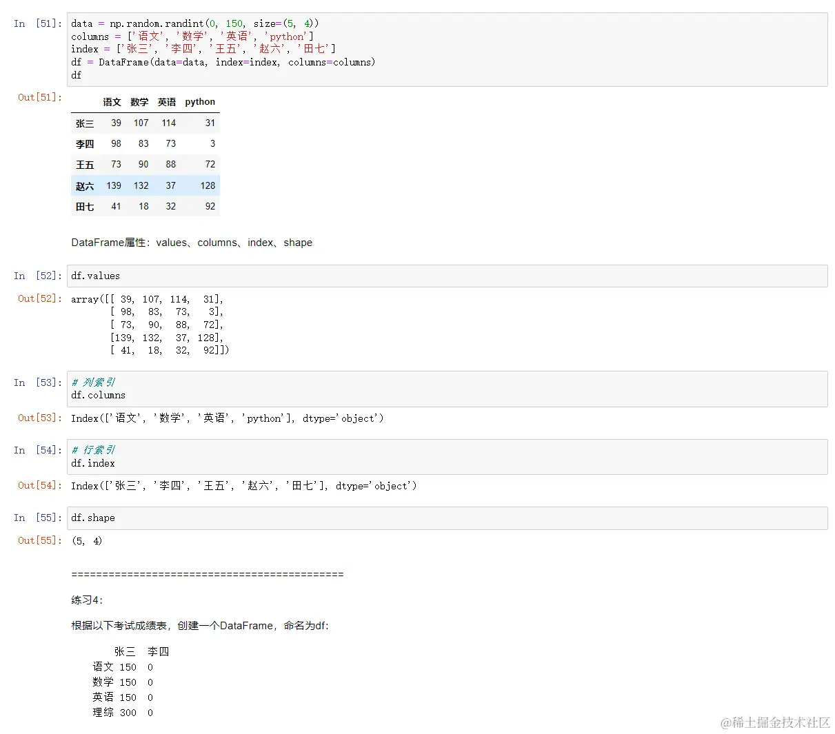Image resolution: width=835 pixels, height=734 pixels.
Task: Click the cell value 90 in 王五 row
Action: [143, 164]
